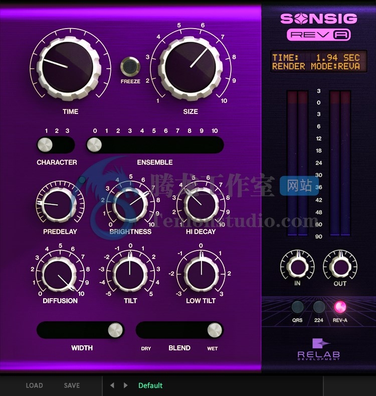Viewport: 376px width, 396px height.
Task: Click the RENDER MODE:REVA display line
Action: [x=316, y=66]
